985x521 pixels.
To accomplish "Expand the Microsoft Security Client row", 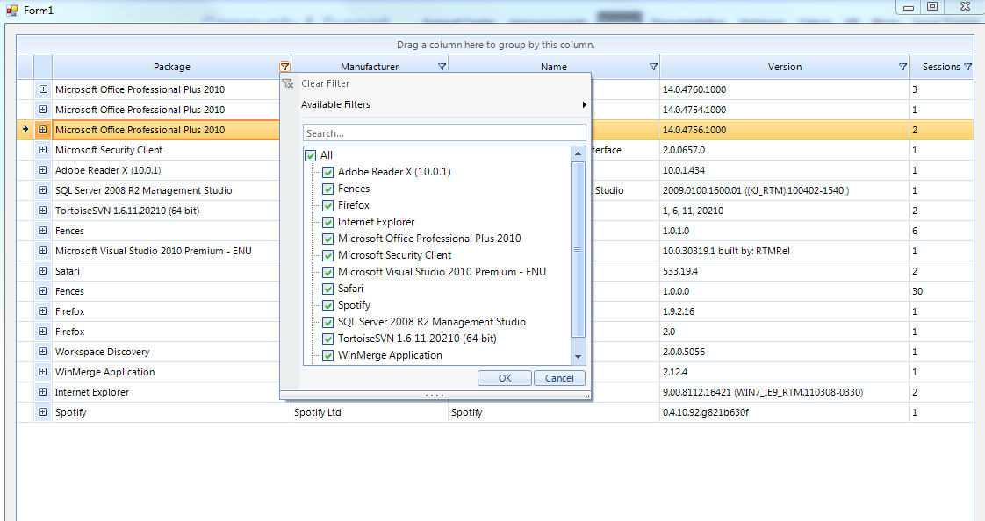I will pyautogui.click(x=43, y=149).
